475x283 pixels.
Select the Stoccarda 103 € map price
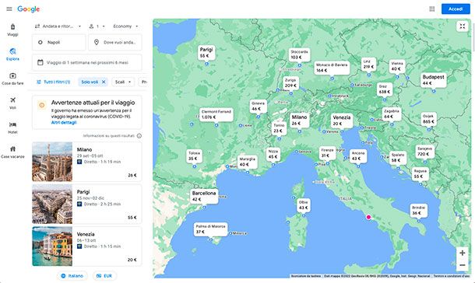click(299, 54)
